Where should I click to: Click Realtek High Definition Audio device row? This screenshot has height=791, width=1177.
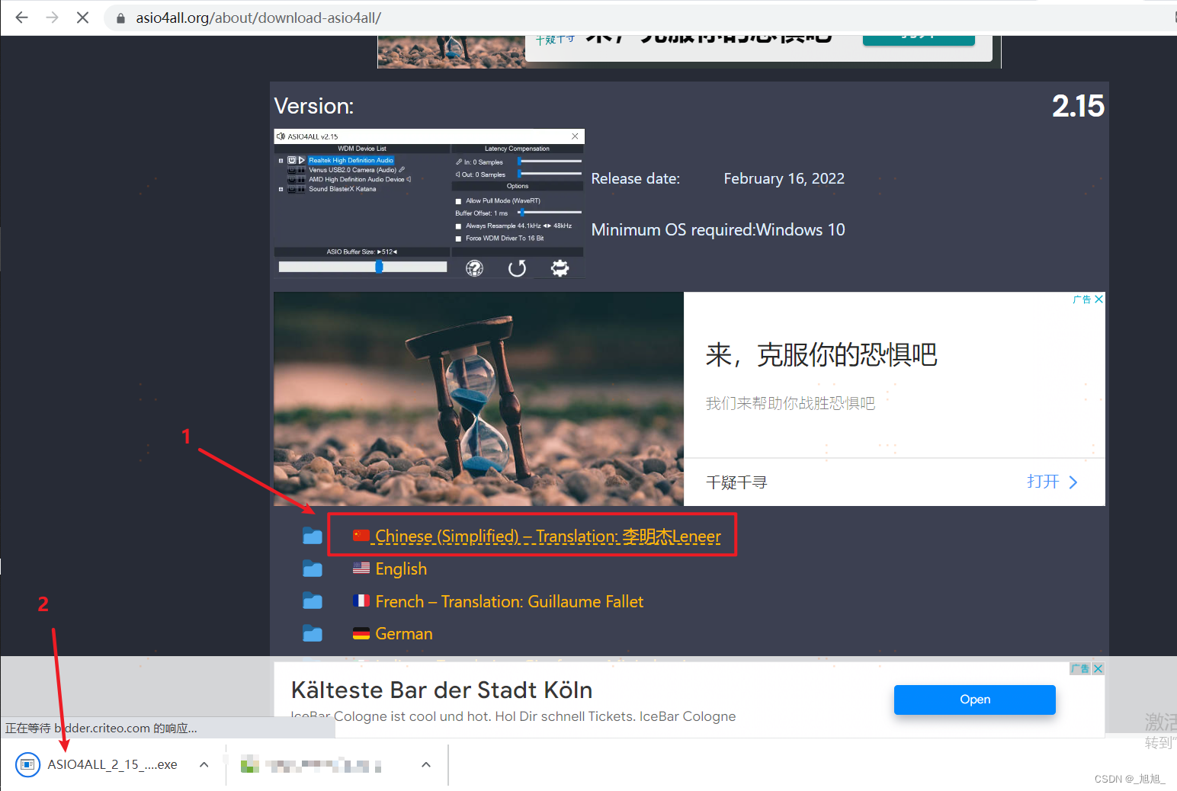[x=351, y=160]
